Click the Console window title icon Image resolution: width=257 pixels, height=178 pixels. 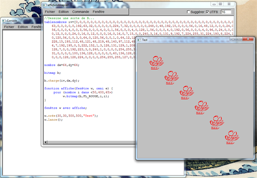pos(4,21)
